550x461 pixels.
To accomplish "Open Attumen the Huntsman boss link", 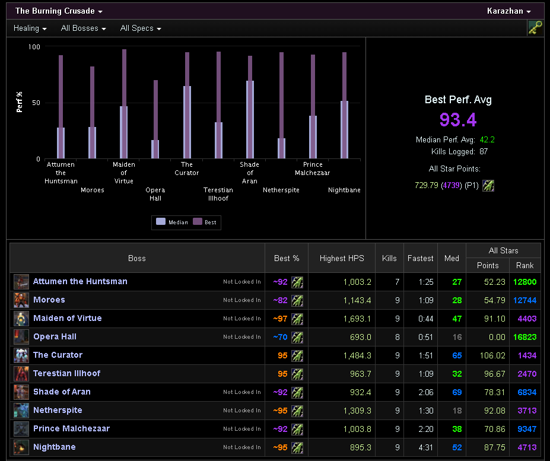I will click(x=80, y=281).
